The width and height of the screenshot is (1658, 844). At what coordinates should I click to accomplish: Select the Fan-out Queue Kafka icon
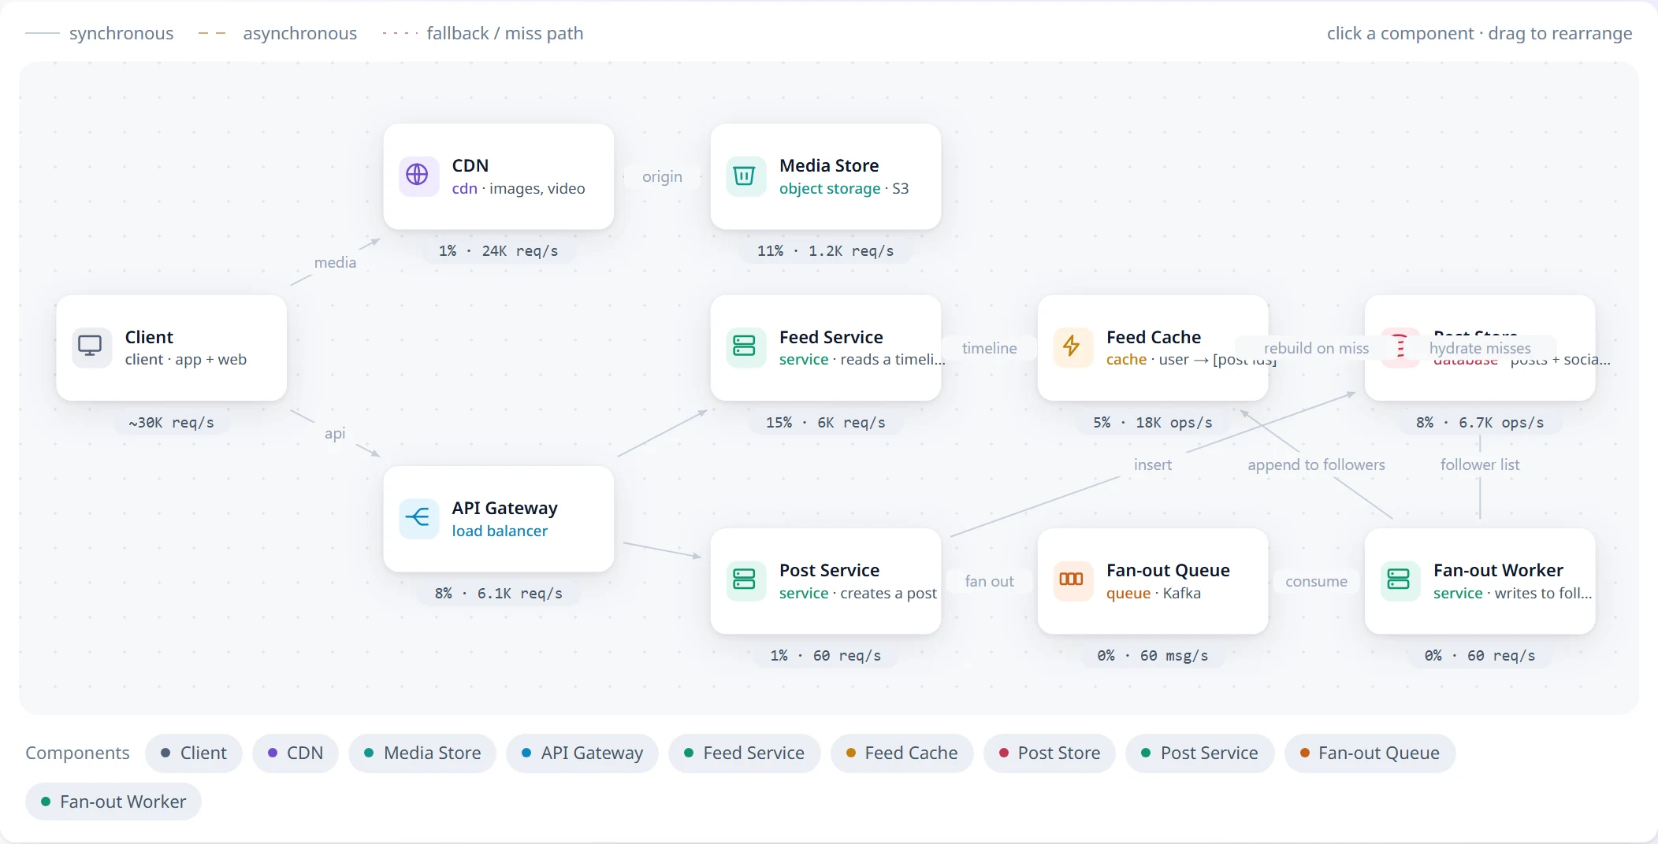pyautogui.click(x=1072, y=580)
